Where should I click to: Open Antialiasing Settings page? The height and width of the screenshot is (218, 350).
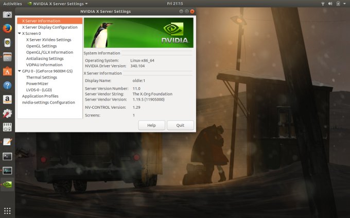point(45,58)
